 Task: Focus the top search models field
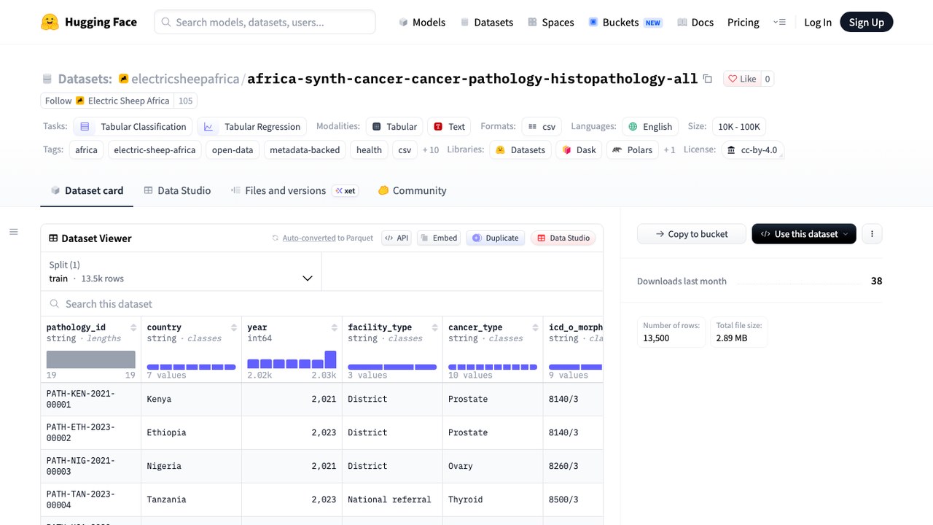[x=265, y=23]
